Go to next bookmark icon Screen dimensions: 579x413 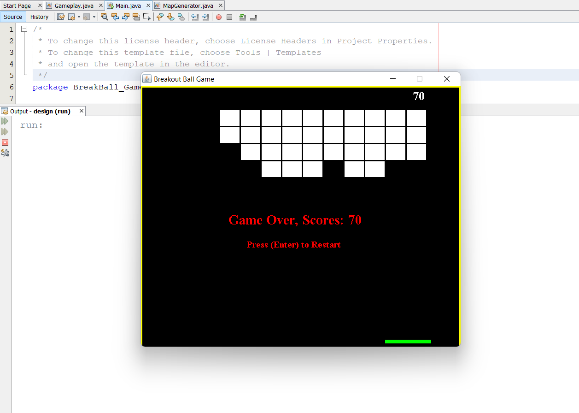click(x=170, y=17)
